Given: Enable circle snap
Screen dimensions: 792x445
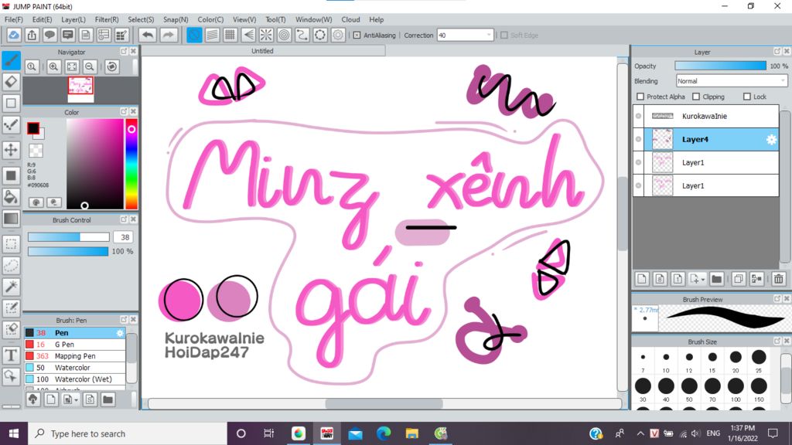Looking at the screenshot, I should (x=284, y=36).
